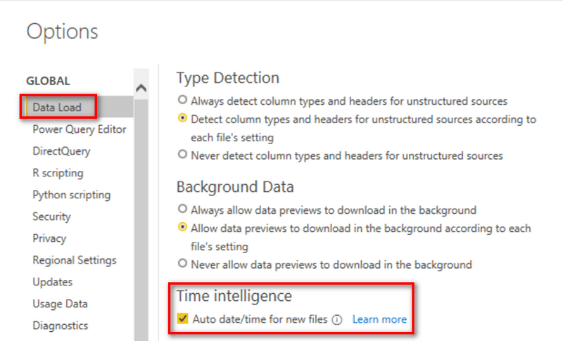Open the Diagnostics options
Image resolution: width=563 pixels, height=341 pixels.
tap(61, 326)
